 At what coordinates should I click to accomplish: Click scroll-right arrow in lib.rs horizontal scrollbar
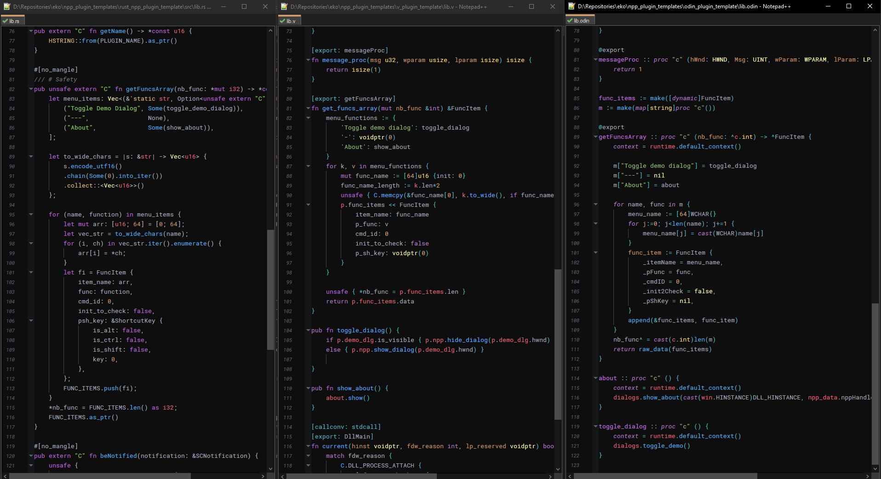click(x=263, y=476)
